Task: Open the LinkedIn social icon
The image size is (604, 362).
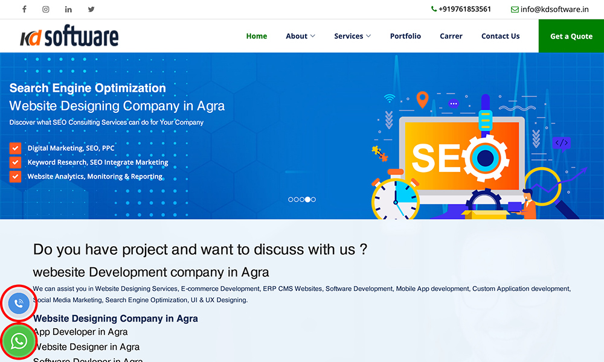Action: 68,9
